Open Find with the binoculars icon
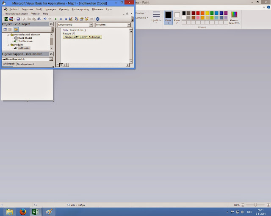The width and height of the screenshot is (271, 216). point(39,19)
